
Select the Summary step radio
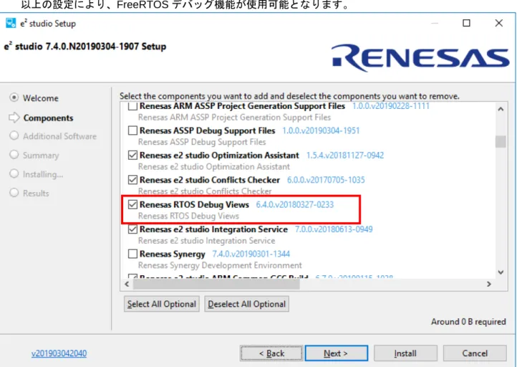14,154
